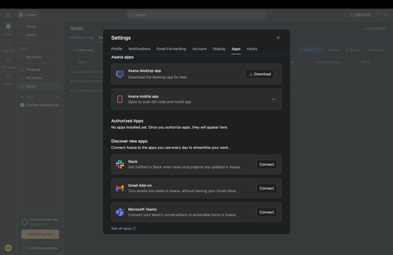
Task: Click Invite teammates button
Action: 40,248
